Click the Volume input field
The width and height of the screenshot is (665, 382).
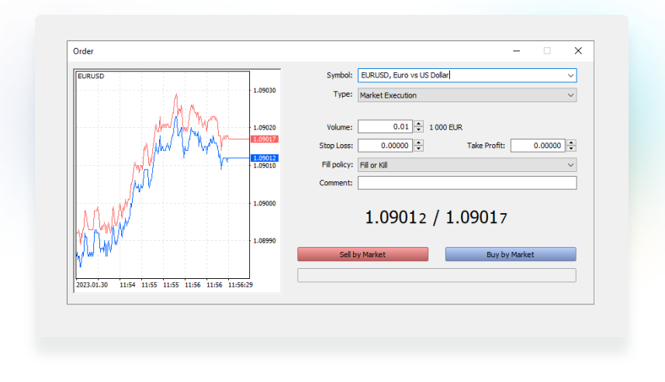(x=385, y=126)
